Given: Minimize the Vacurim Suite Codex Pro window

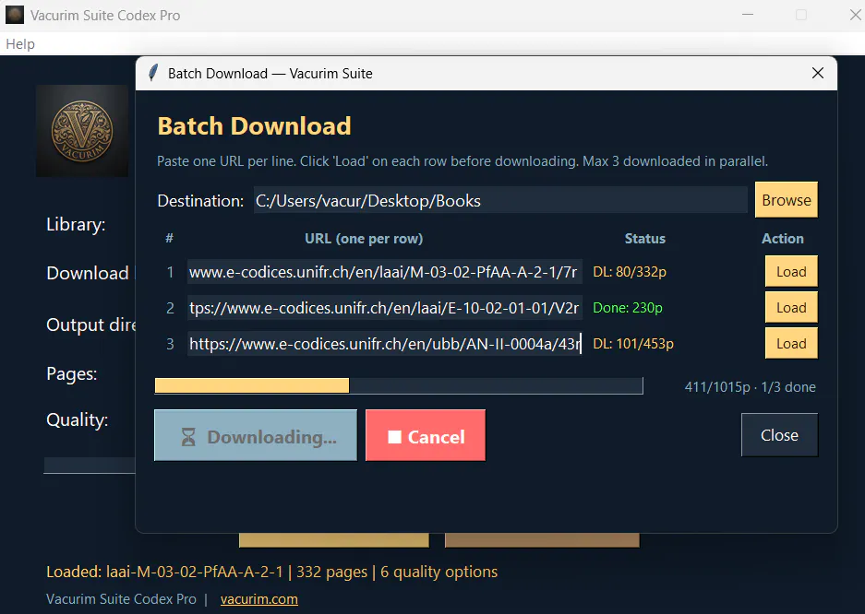Looking at the screenshot, I should click(748, 15).
